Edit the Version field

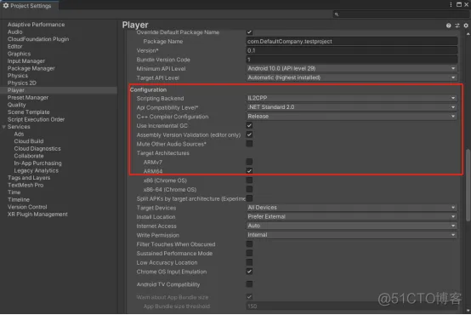[352, 50]
